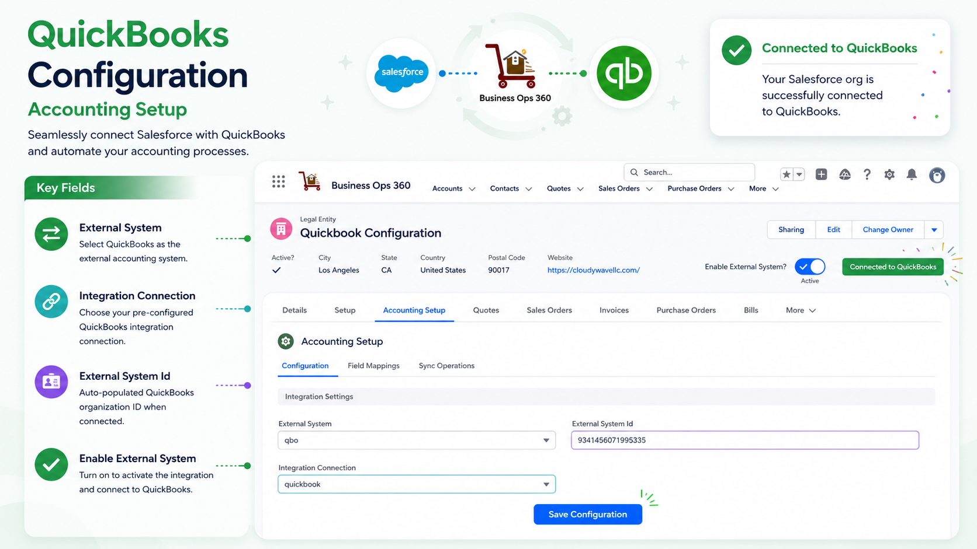Image resolution: width=977 pixels, height=549 pixels.
Task: Click the Change Owner button
Action: [888, 230]
